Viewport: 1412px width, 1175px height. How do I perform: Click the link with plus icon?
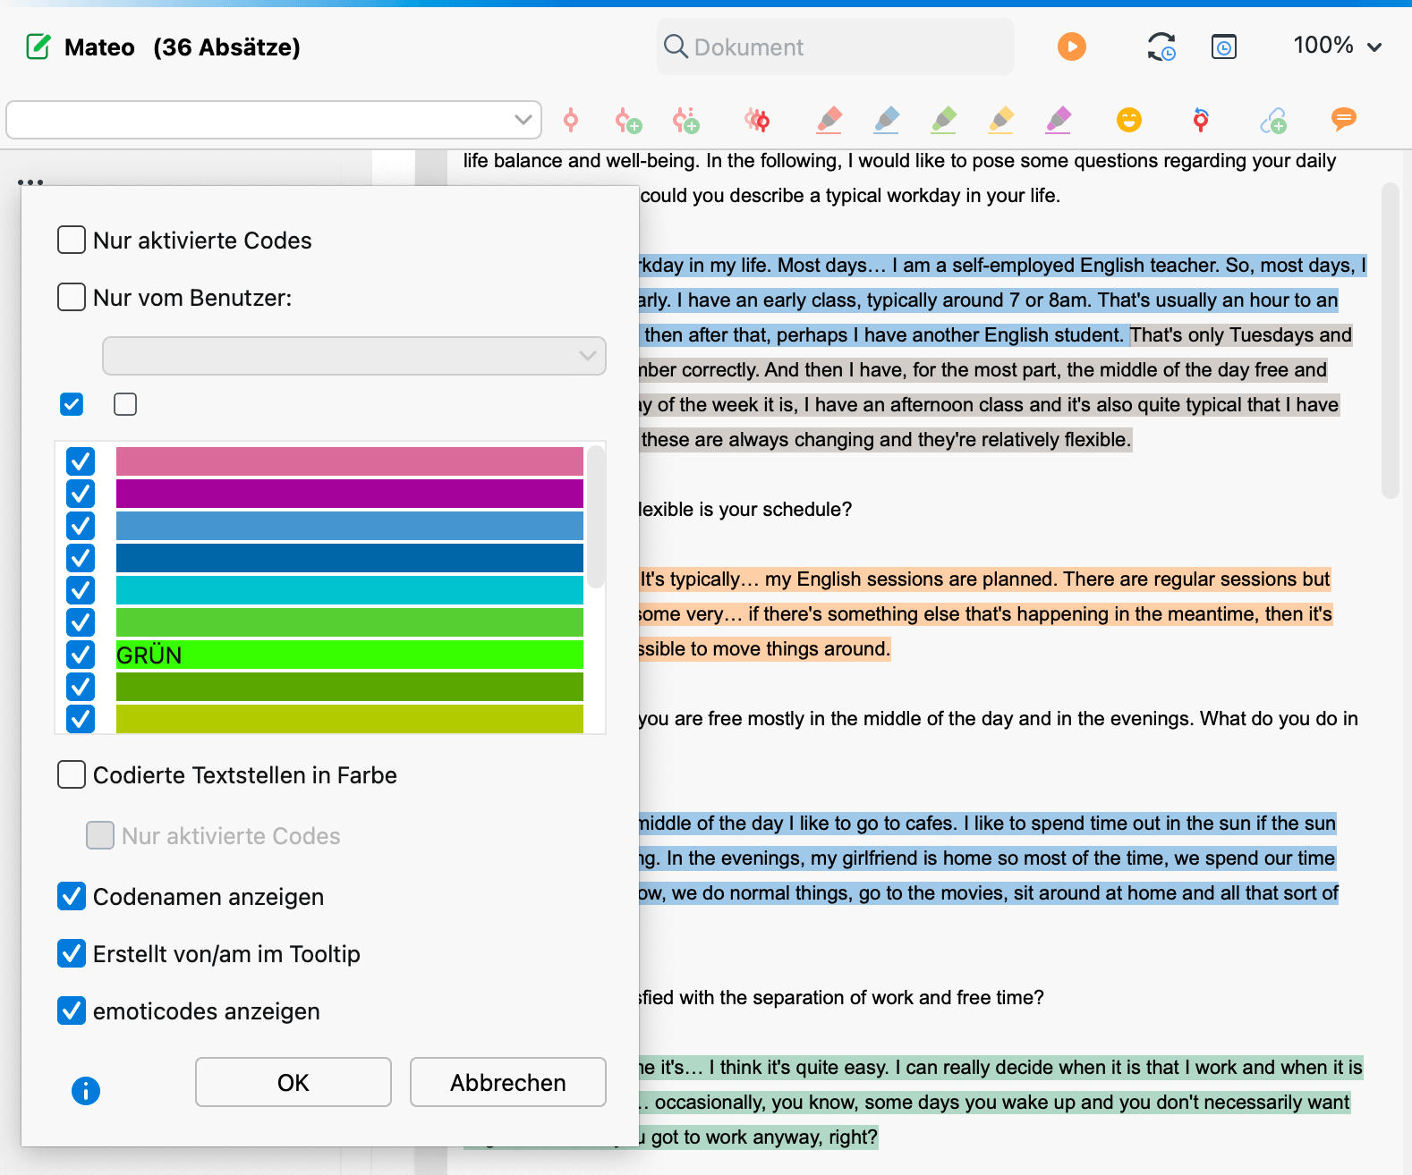pos(1273,121)
